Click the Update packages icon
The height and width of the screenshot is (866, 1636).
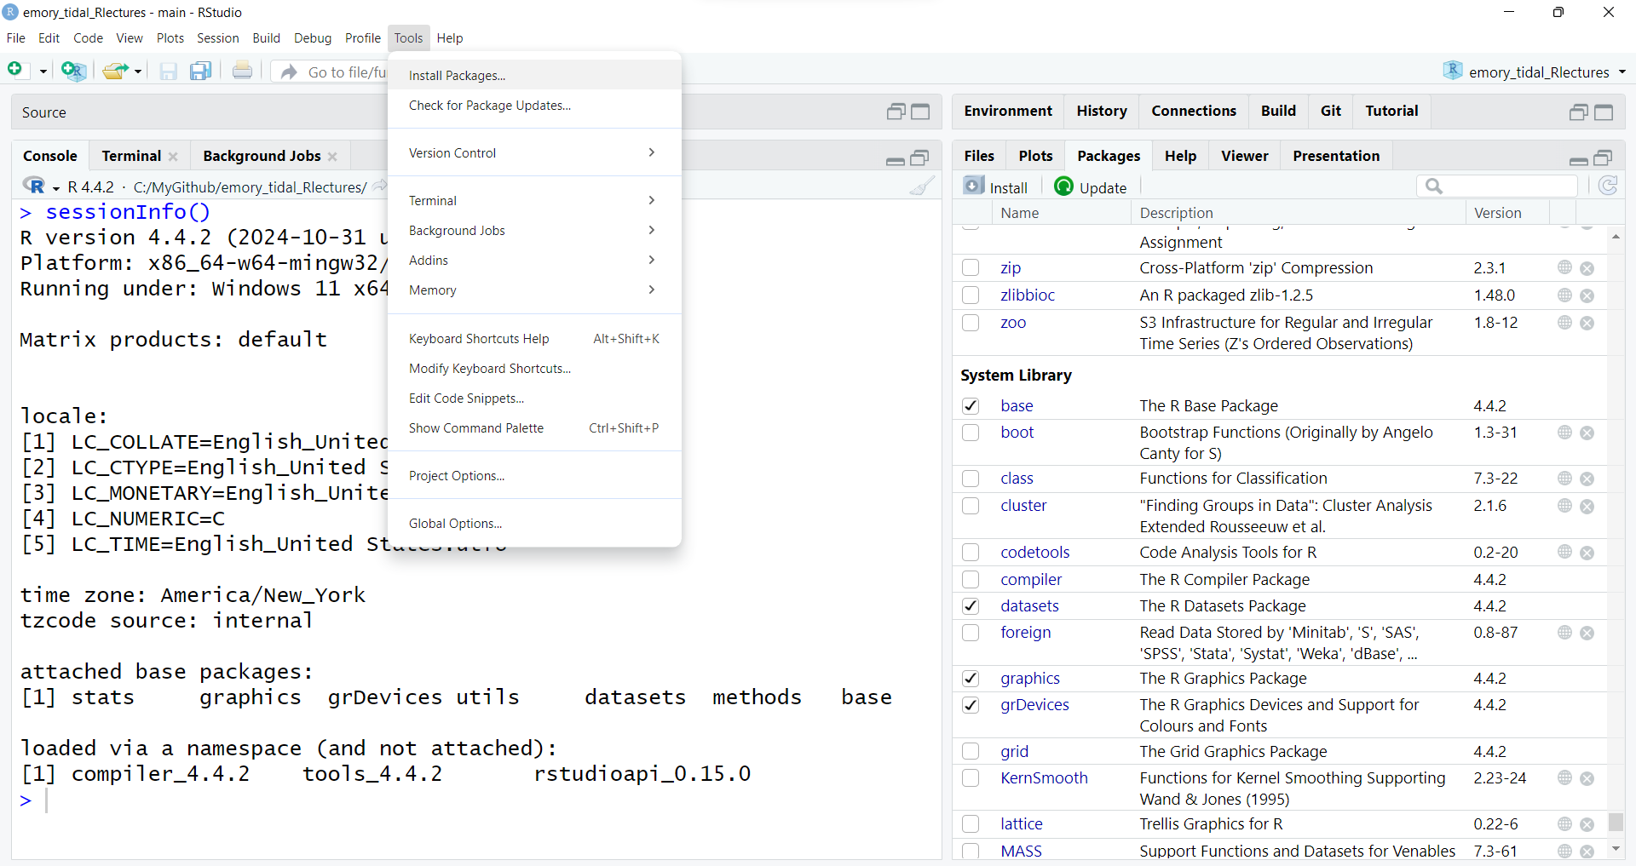point(1091,187)
